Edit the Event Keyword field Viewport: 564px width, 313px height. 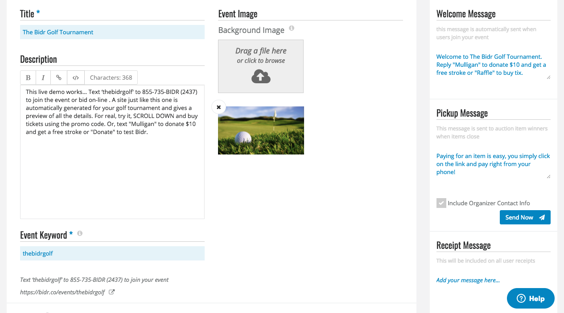click(x=112, y=253)
